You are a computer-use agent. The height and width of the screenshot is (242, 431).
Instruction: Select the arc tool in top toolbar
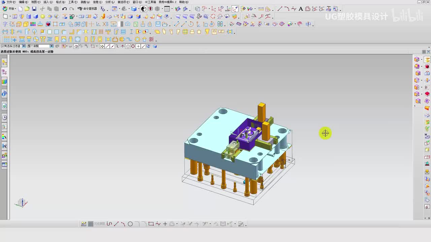click(x=287, y=9)
